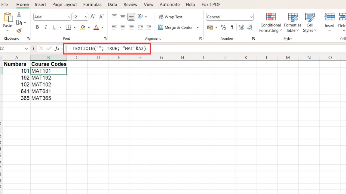The height and width of the screenshot is (194, 346).
Task: Select the Italic icon
Action: (x=46, y=27)
